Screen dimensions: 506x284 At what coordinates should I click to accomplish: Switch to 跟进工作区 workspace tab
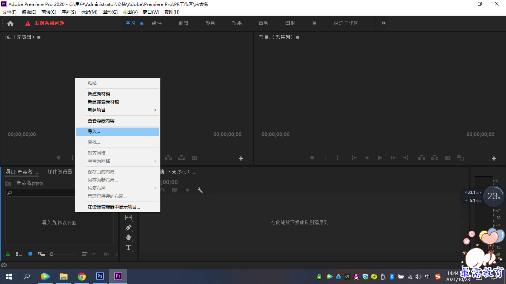tap(346, 23)
